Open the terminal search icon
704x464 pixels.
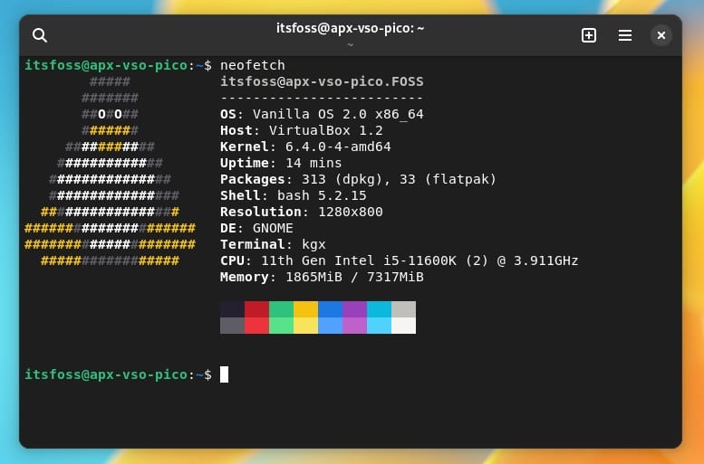[40, 35]
